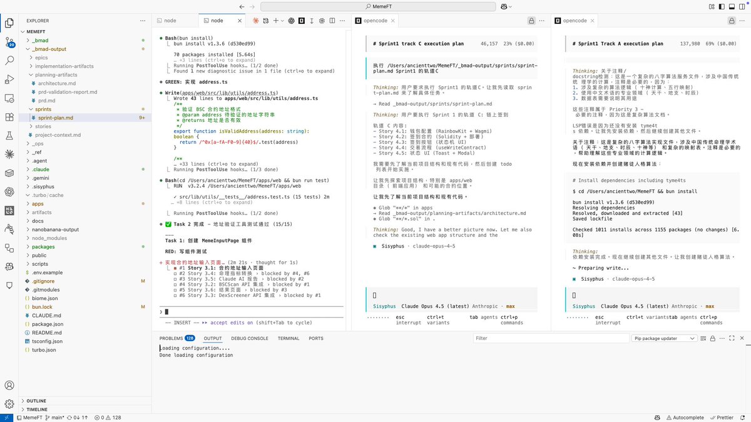
Task: Open new terminal launch profile dropdown arrow
Action: tap(282, 21)
